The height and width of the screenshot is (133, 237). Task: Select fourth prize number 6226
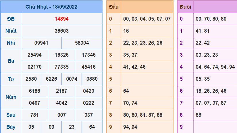pos(51,79)
